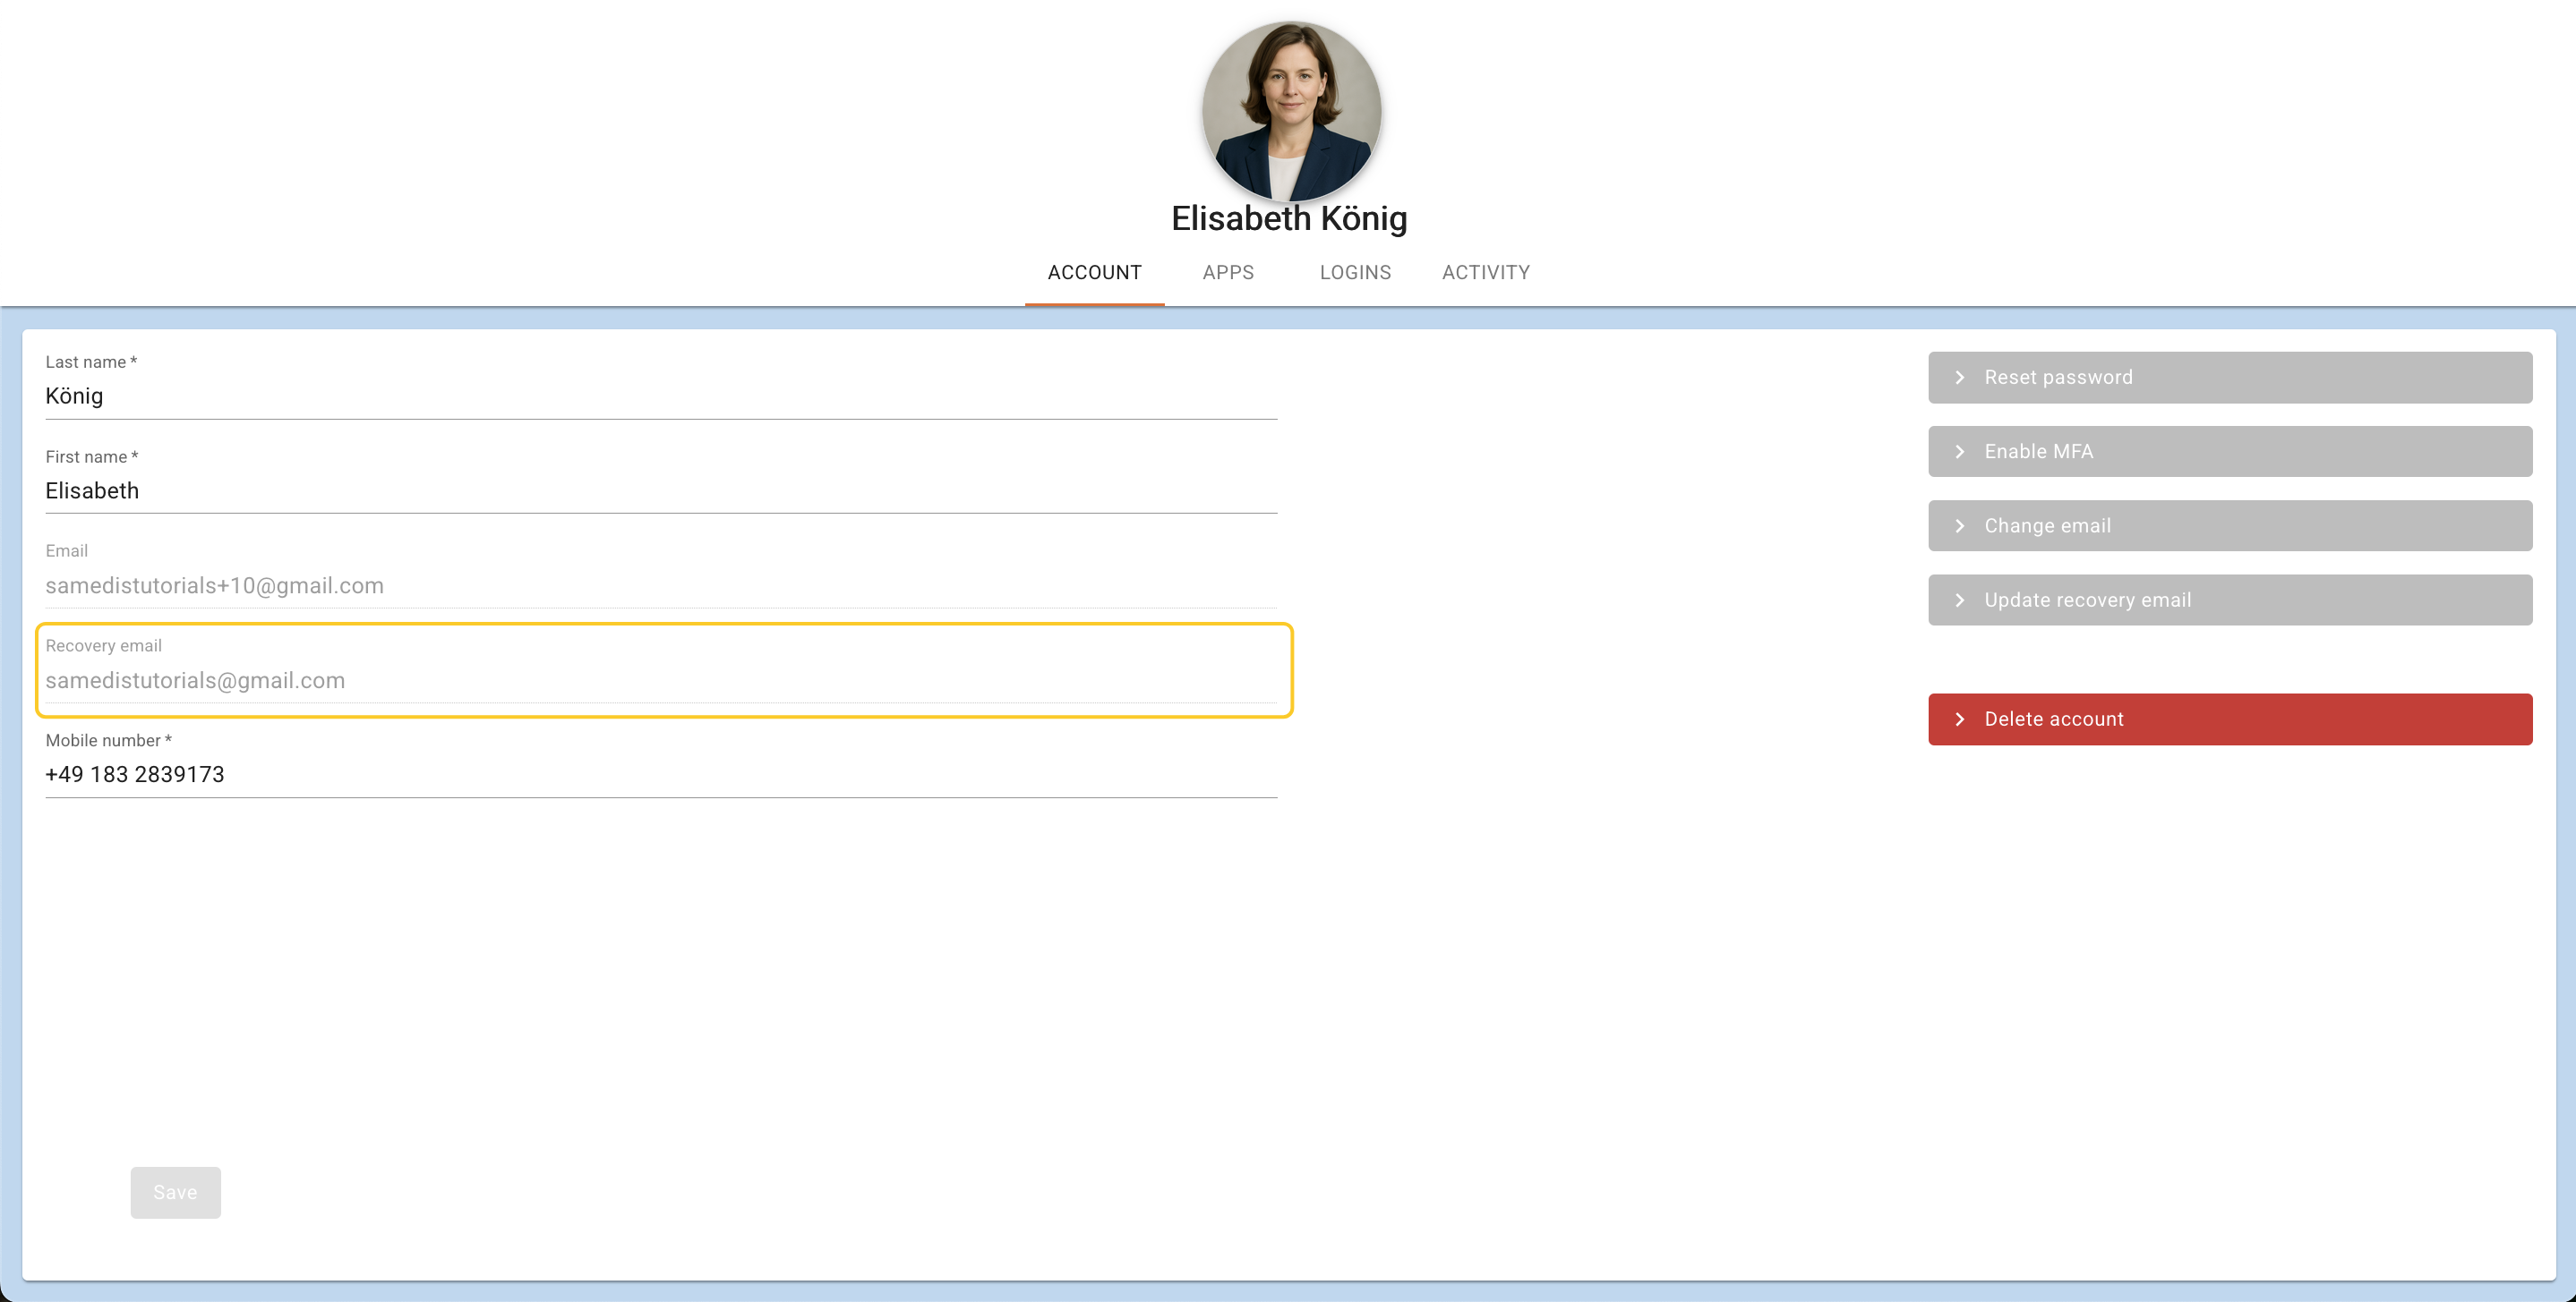Click the Save button

pos(175,1192)
